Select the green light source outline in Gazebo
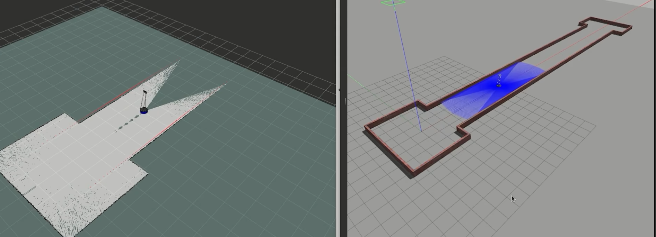This screenshot has height=237, width=656. tap(393, 3)
